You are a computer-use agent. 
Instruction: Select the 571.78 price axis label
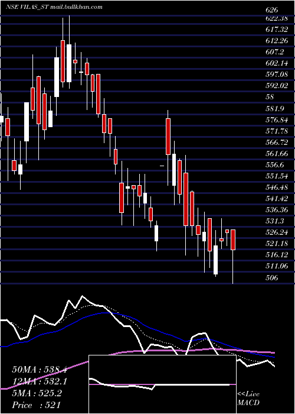click(277, 131)
